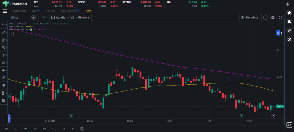Select the zoom in tool
Viewport: 294px width, 132px height.
click(3, 63)
